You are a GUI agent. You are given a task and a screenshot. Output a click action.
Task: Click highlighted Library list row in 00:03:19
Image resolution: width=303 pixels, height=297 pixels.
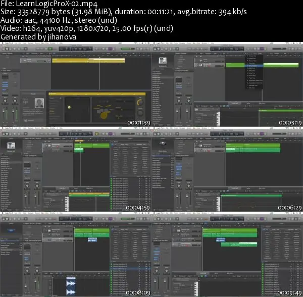coord(163,77)
